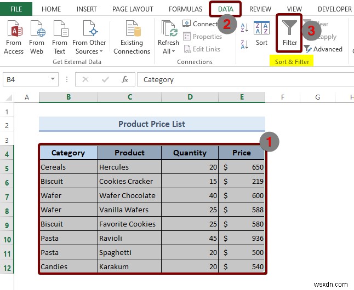Click the Karakum cell
The width and height of the screenshot is (354, 290).
129,266
